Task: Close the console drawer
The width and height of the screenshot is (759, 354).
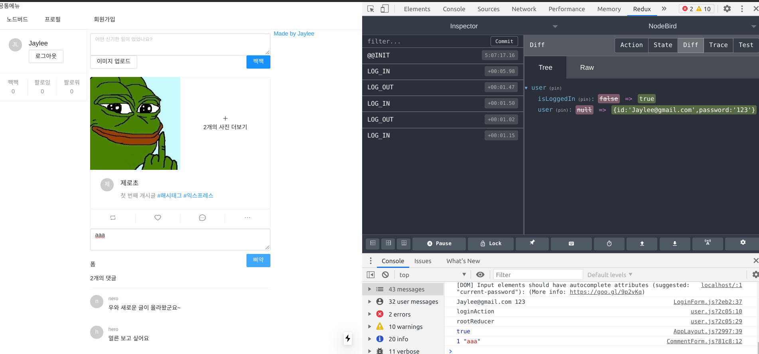Action: coord(755,261)
